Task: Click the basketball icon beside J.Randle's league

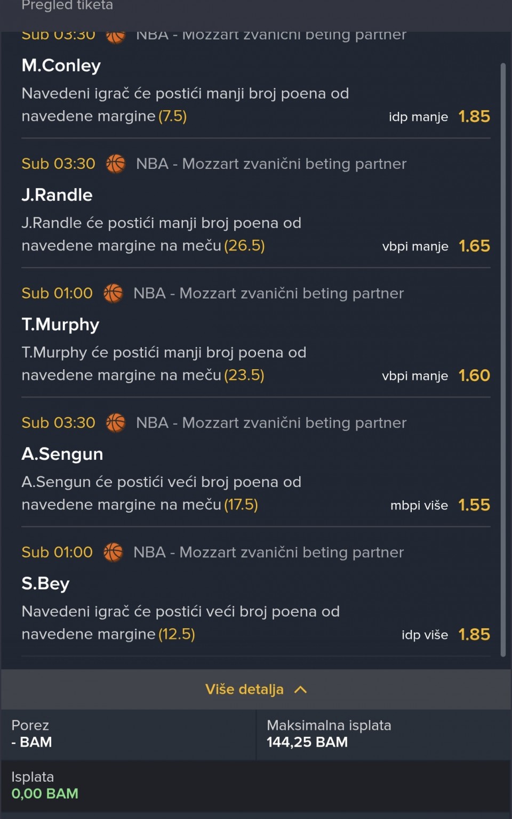Action: click(116, 164)
